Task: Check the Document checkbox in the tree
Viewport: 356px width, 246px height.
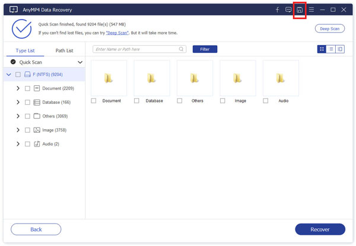Action: coord(27,88)
